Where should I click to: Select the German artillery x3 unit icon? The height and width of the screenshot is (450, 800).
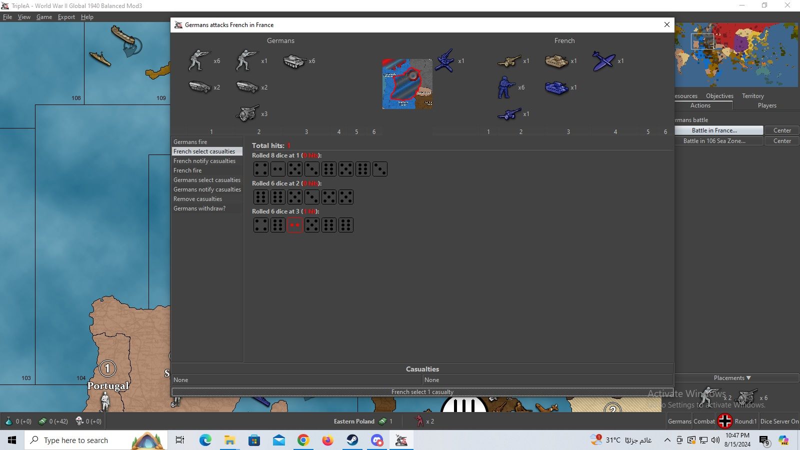pyautogui.click(x=247, y=113)
